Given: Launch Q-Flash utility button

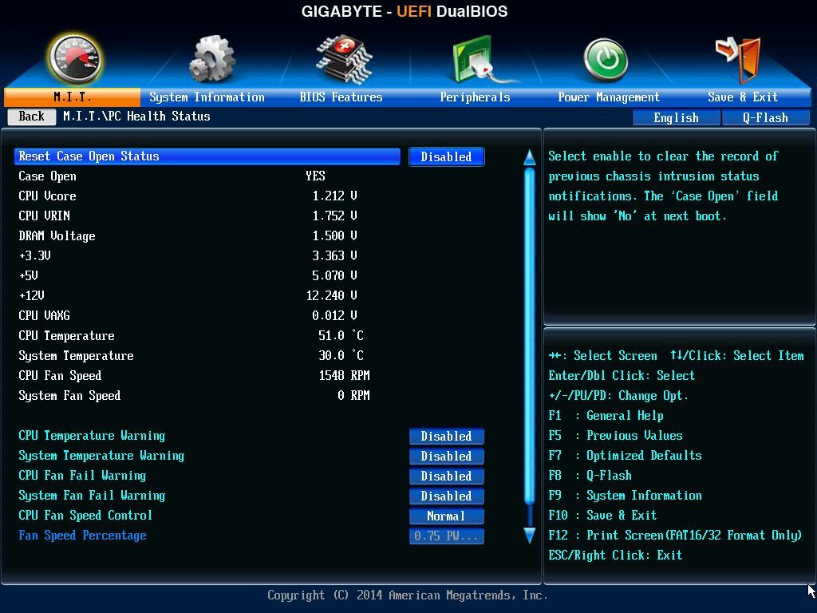Looking at the screenshot, I should [765, 118].
